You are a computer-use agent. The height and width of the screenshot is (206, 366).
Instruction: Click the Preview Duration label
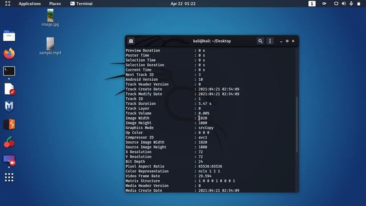click(x=142, y=50)
